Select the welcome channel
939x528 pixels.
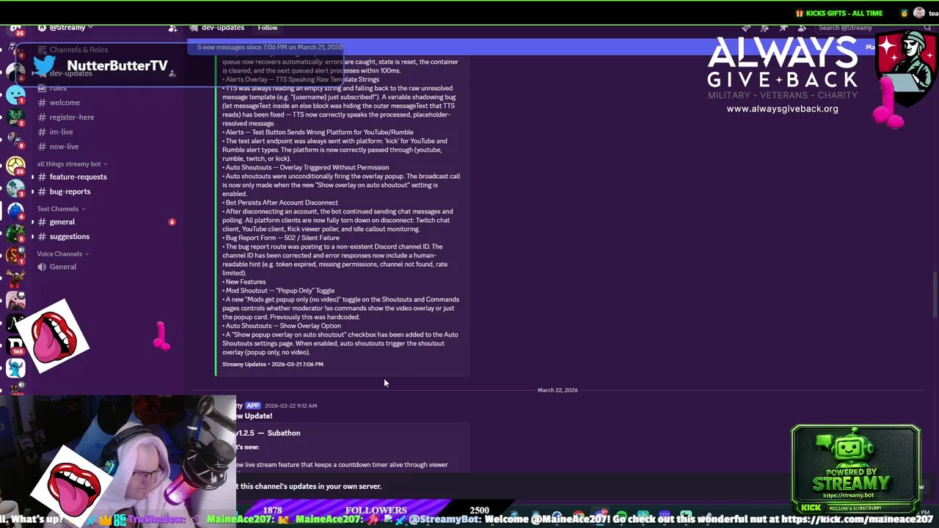pyautogui.click(x=65, y=103)
